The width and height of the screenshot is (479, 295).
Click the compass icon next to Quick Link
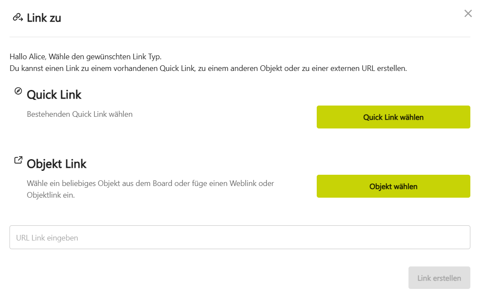18,91
